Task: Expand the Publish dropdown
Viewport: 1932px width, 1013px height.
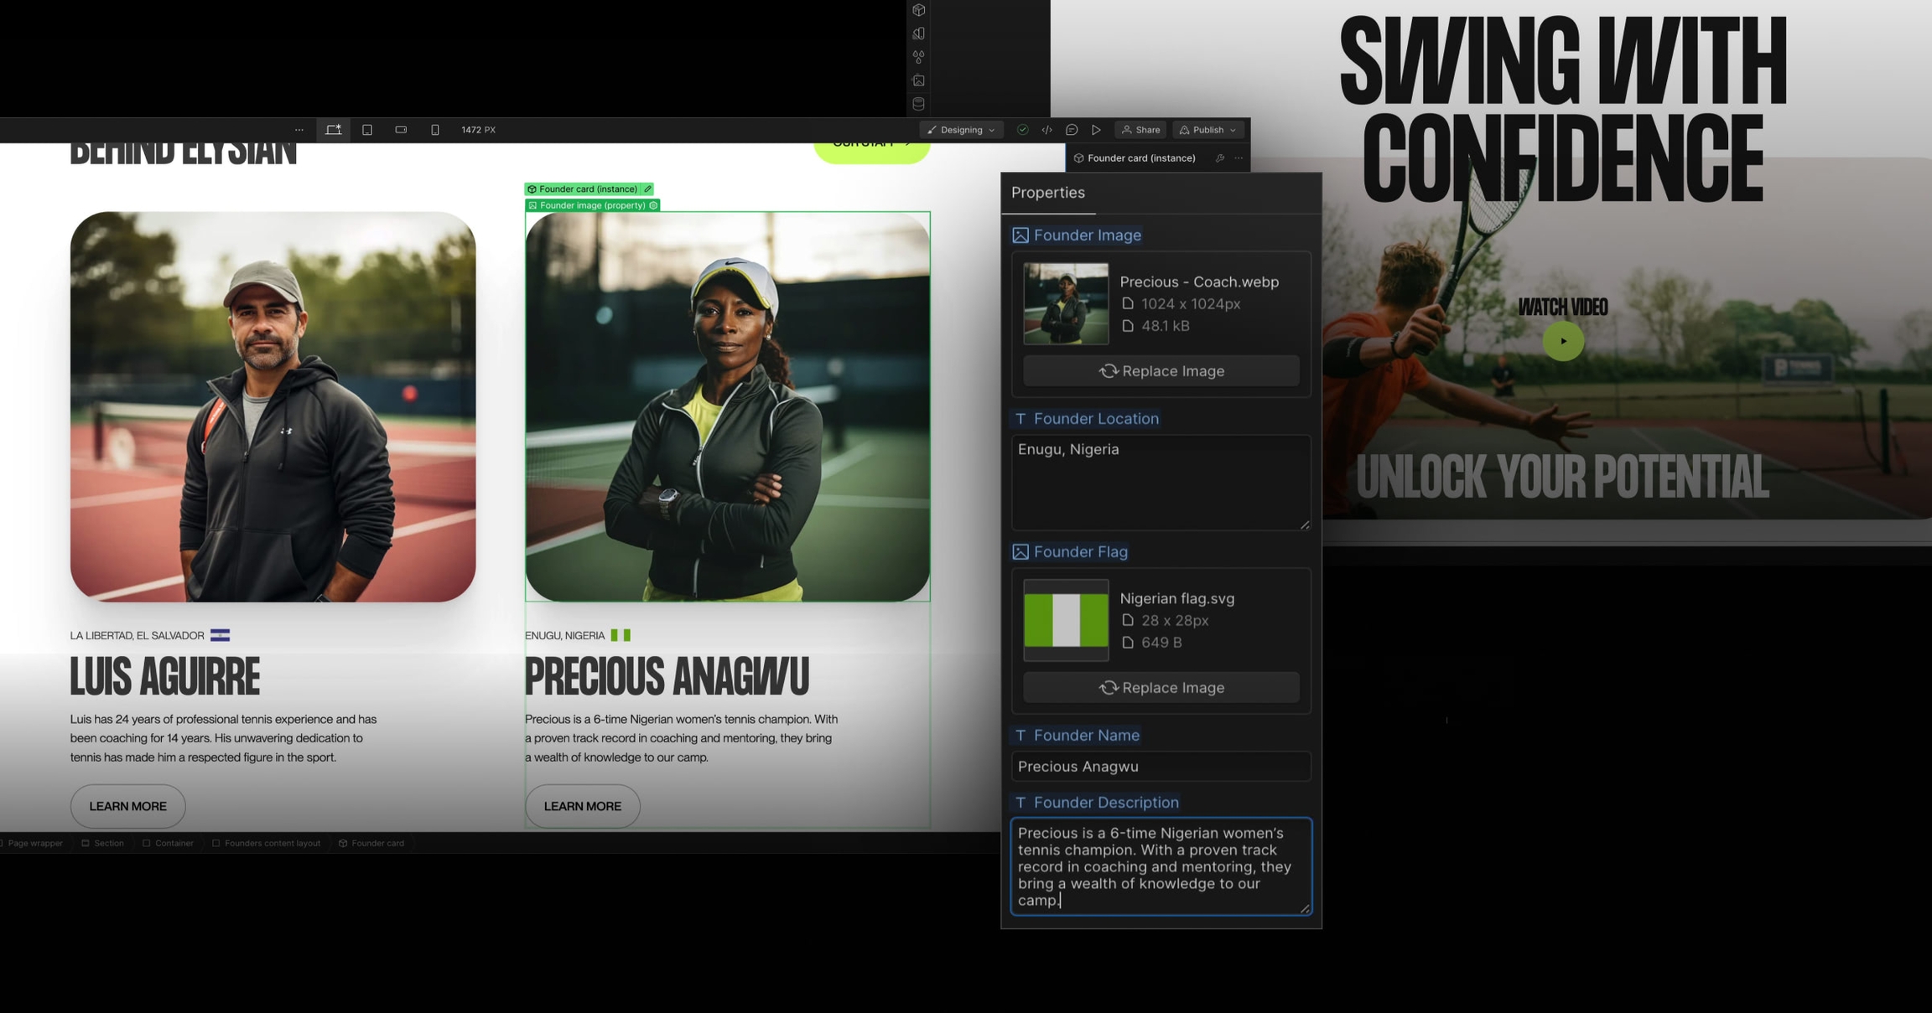Action: point(1207,130)
